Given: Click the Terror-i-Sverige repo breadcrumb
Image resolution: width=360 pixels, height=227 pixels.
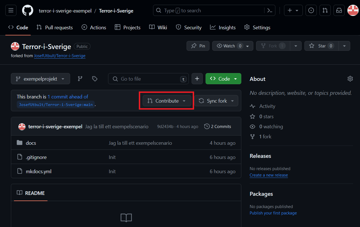Looking at the screenshot, I should (x=116, y=11).
